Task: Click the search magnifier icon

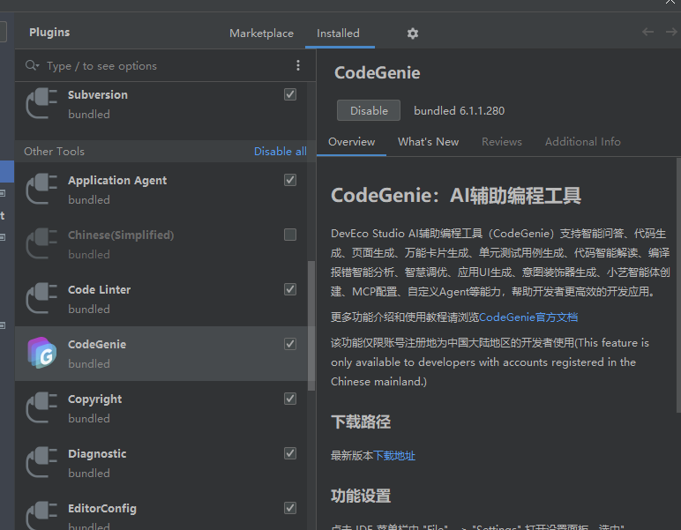Action: pyautogui.click(x=32, y=65)
